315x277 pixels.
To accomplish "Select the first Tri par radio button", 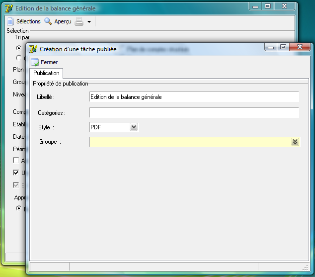I will point(18,48).
